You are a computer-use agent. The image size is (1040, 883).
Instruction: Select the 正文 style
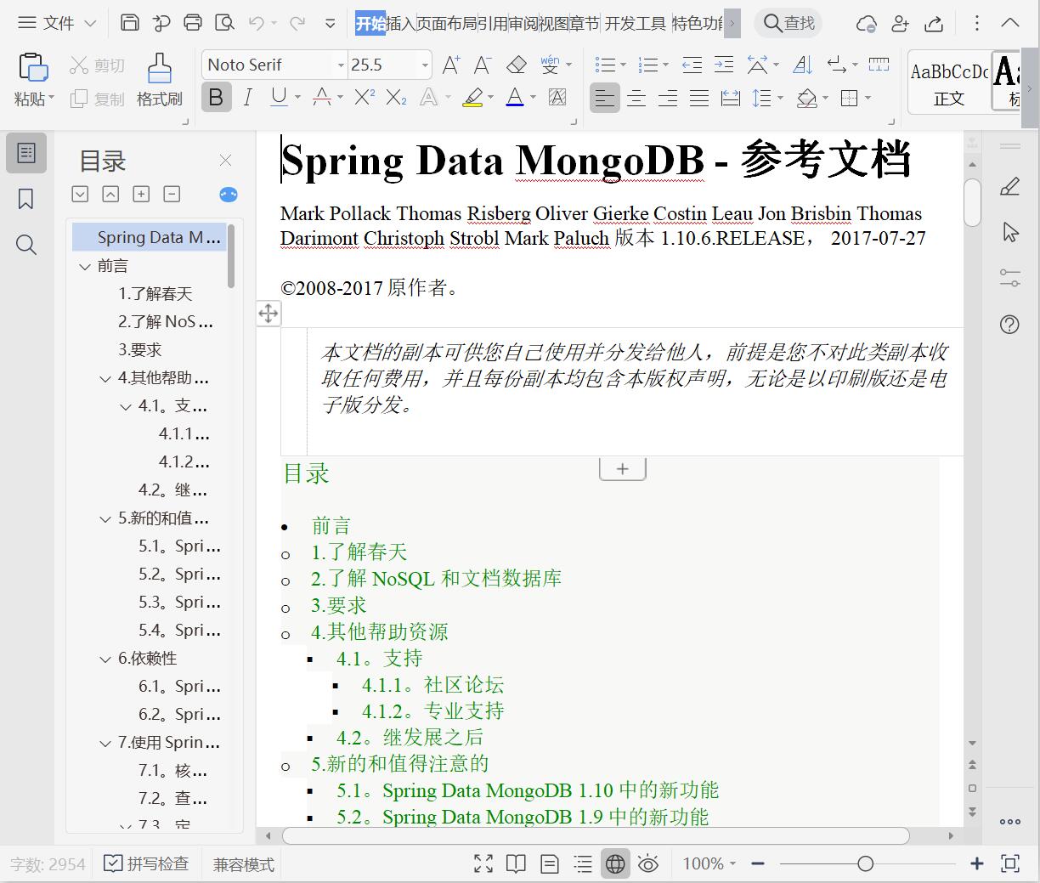[x=949, y=82]
